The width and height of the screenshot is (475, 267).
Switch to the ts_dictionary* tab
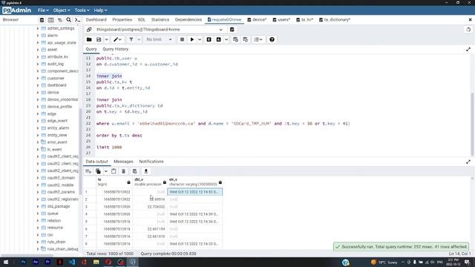click(x=335, y=20)
